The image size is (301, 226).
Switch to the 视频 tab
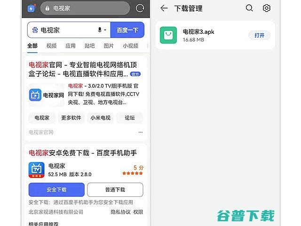pos(51,46)
